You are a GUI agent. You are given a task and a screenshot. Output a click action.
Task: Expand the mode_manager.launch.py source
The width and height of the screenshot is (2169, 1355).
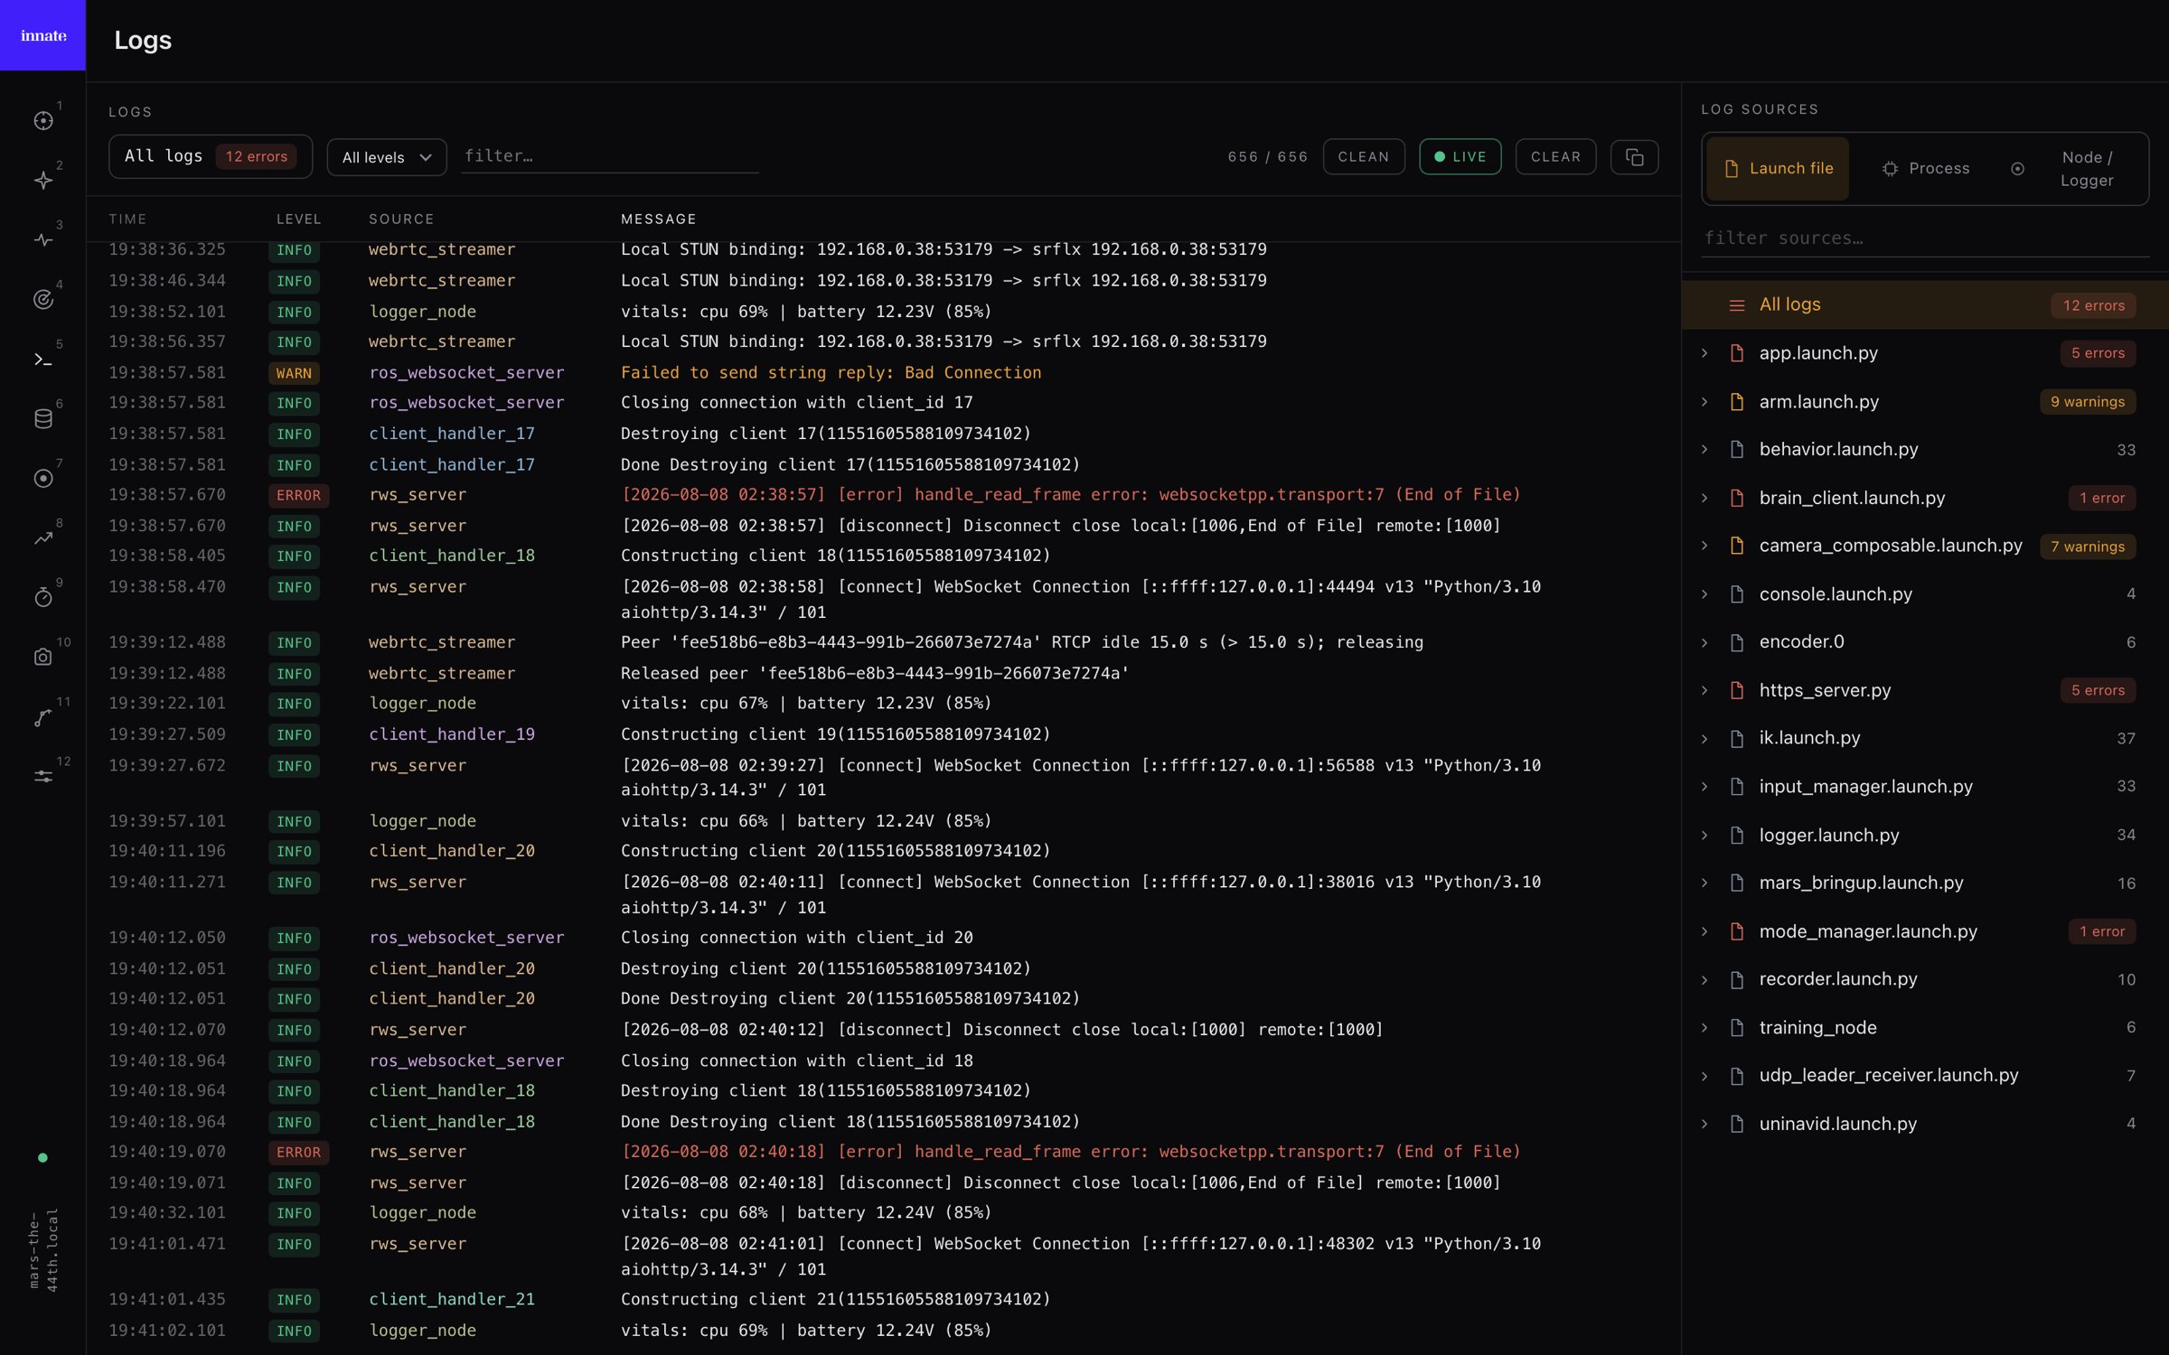(x=1704, y=931)
